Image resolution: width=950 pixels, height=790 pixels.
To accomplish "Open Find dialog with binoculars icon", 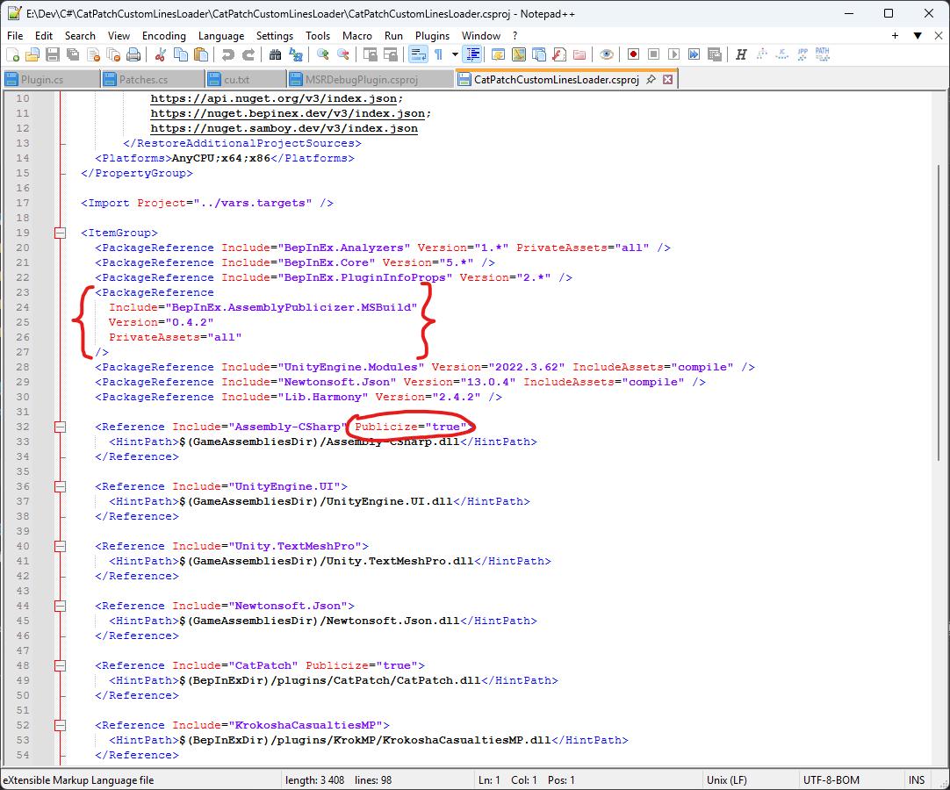I will 275,54.
